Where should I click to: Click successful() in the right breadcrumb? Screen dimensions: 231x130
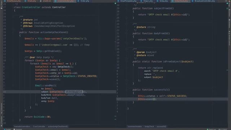pyautogui.click(x=161, y=126)
